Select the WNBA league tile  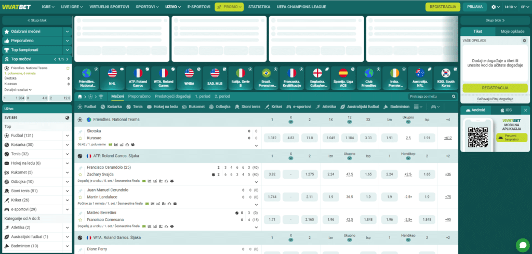189,78
